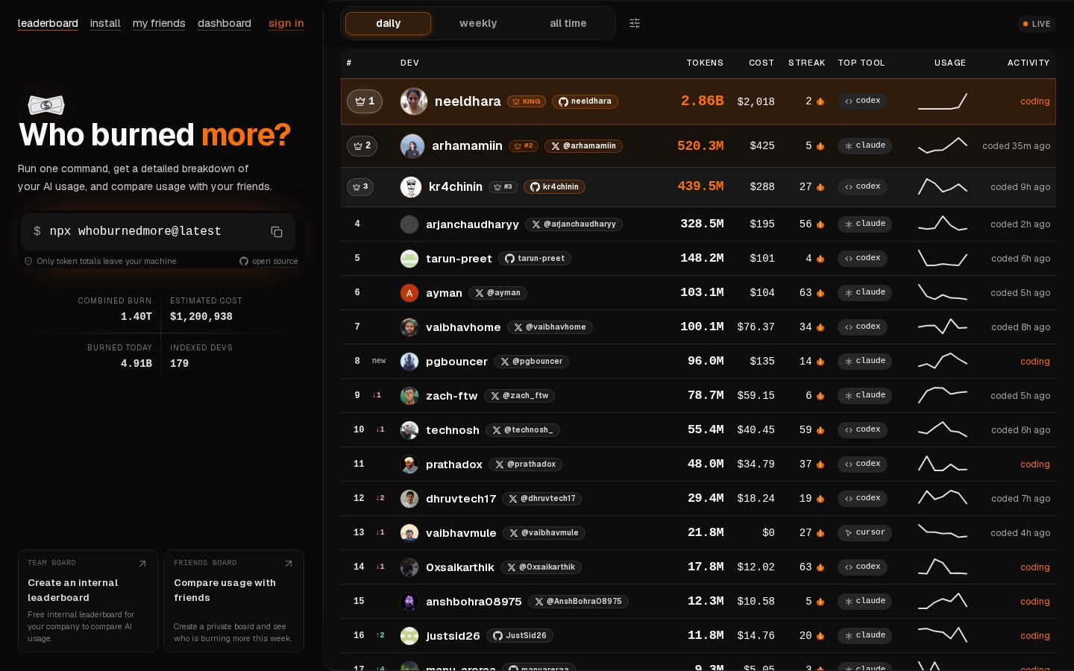Click the 1.40T combined burn value
Screen dimensions: 1074x671
[136, 317]
